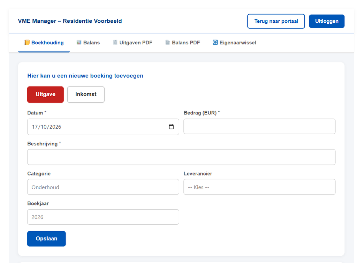Open the Eigenaarwissel tab
357x263 pixels.
tap(234, 43)
